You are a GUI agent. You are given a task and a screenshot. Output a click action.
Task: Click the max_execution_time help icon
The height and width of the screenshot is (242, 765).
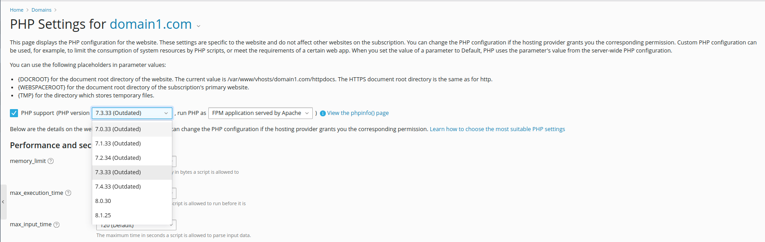tap(68, 193)
